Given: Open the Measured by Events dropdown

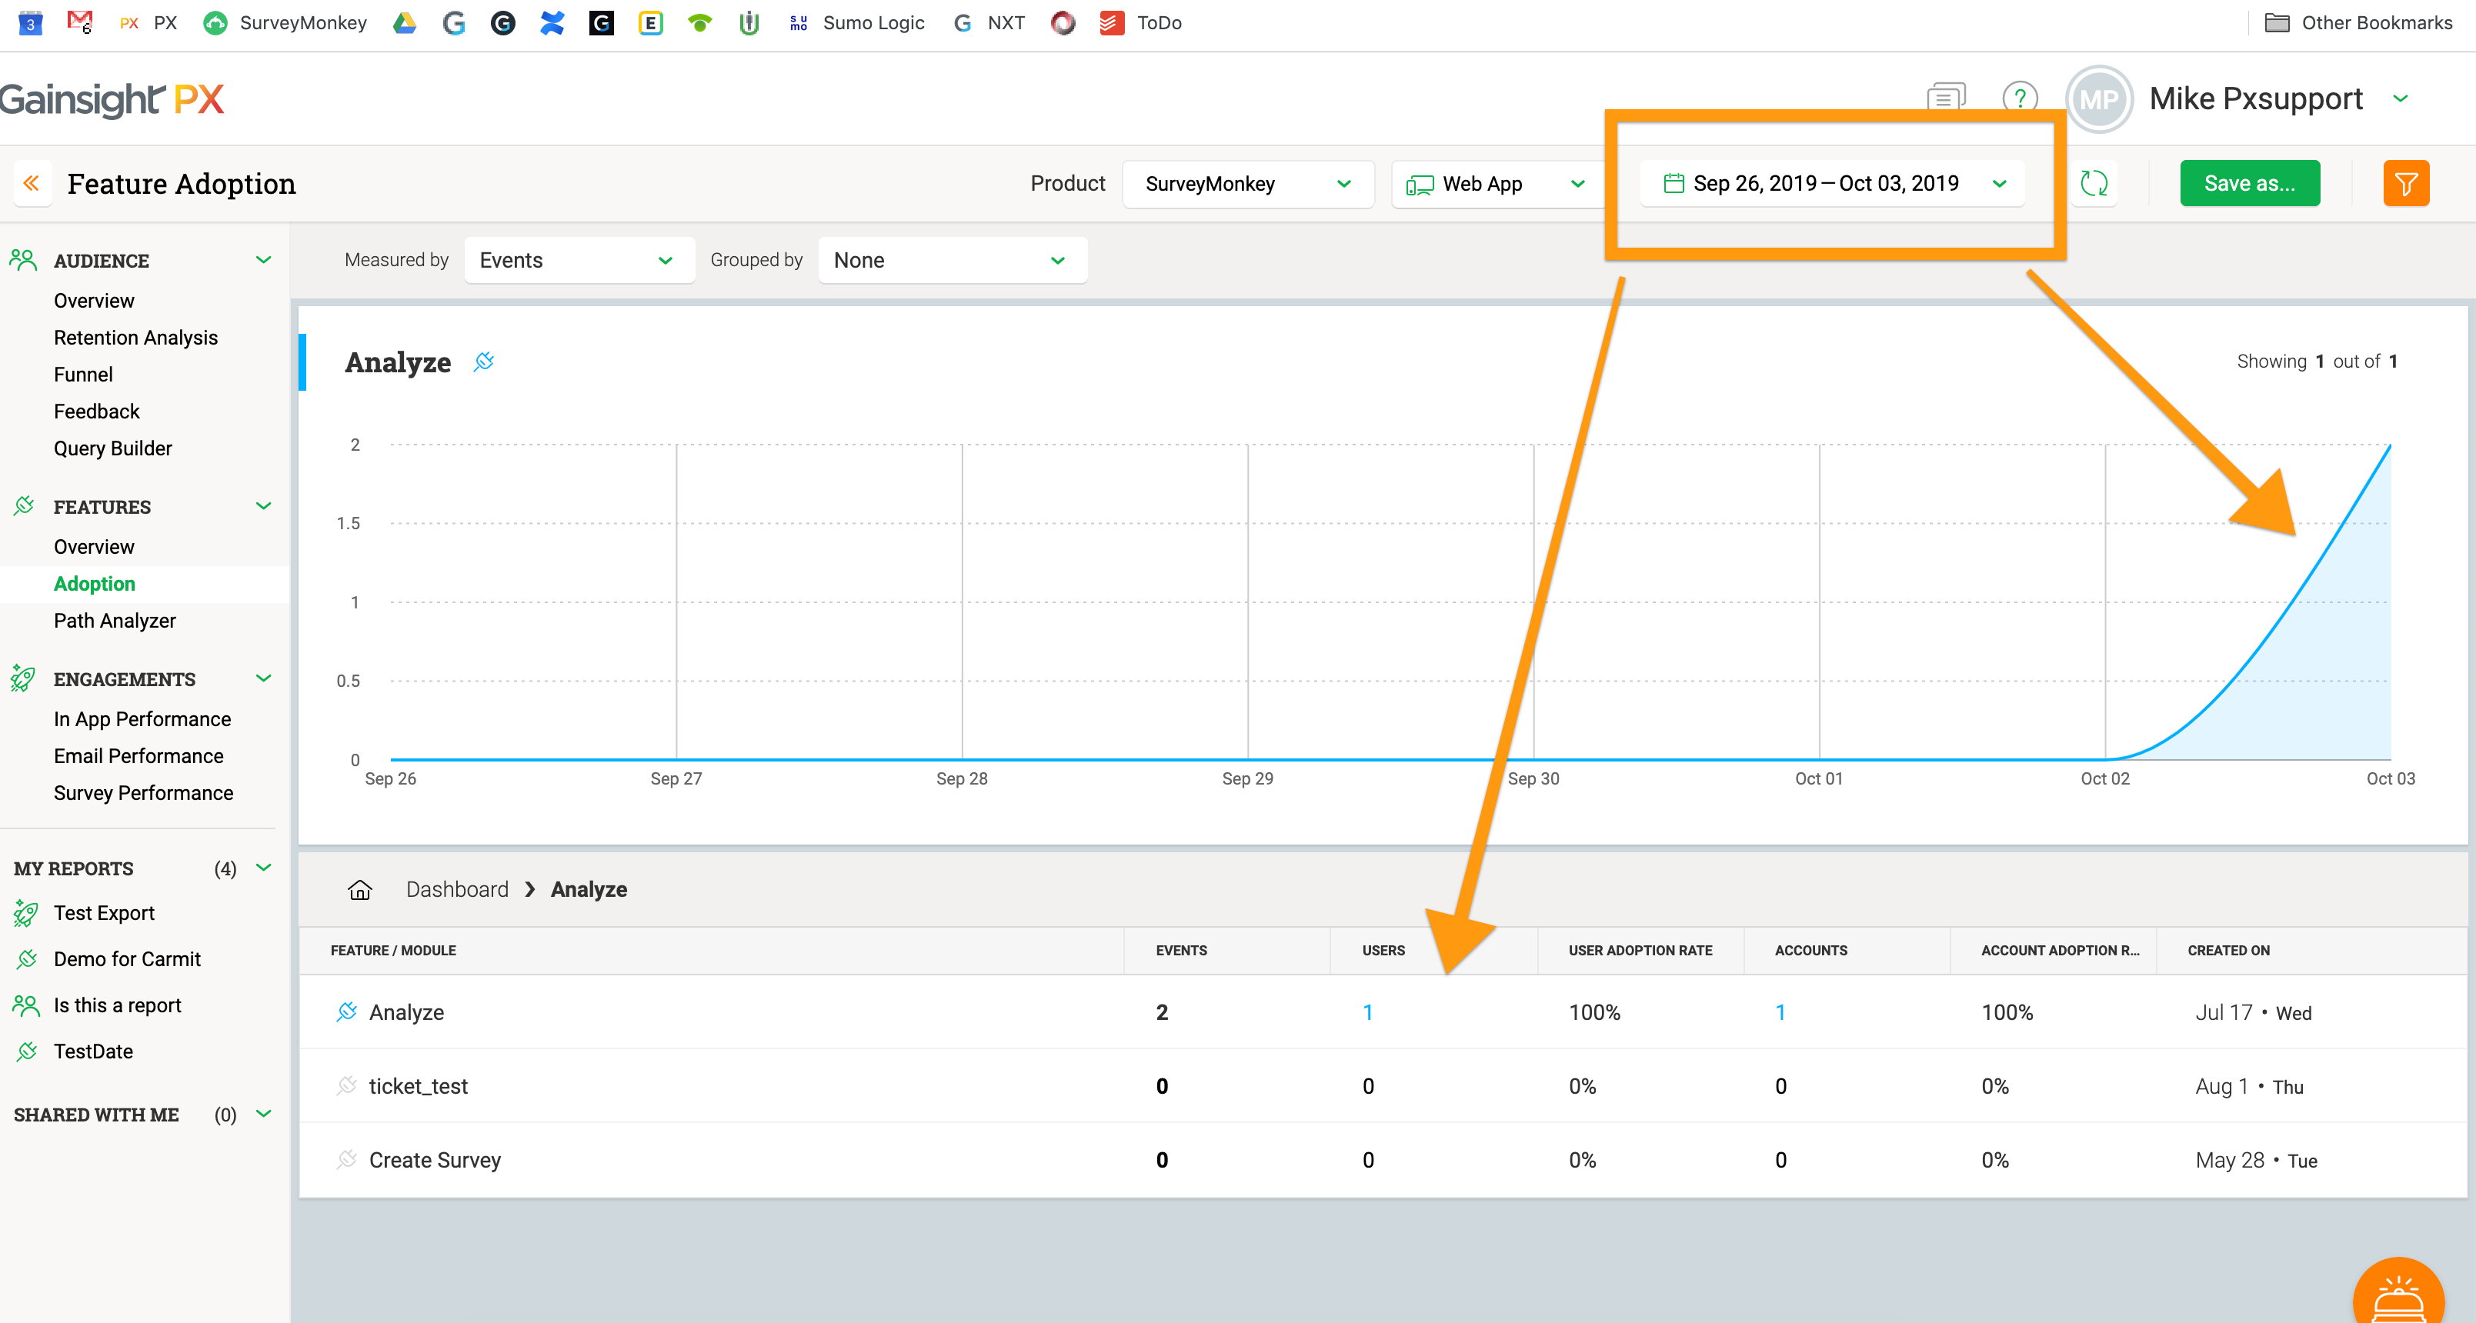Looking at the screenshot, I should [x=579, y=261].
